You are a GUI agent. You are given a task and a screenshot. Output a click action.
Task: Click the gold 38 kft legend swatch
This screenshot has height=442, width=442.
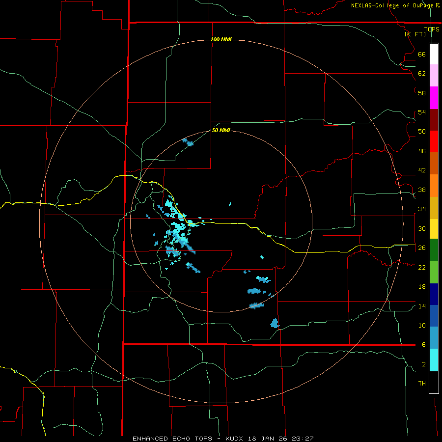coord(434,208)
